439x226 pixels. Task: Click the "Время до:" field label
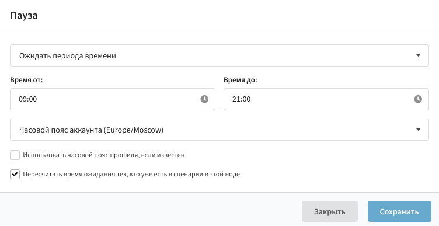(240, 80)
